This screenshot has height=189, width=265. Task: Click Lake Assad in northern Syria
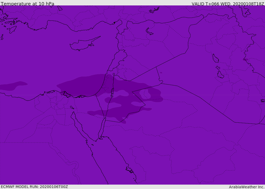[149, 32]
